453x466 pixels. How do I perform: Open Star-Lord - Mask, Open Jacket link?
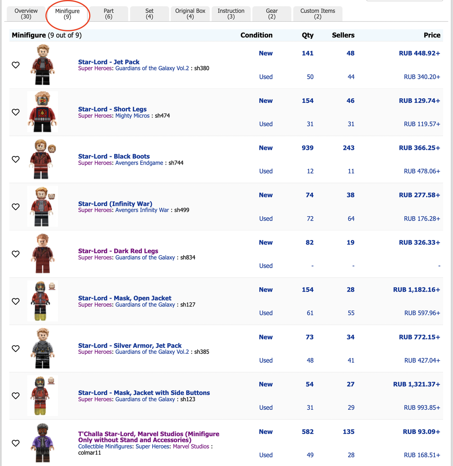tap(125, 298)
